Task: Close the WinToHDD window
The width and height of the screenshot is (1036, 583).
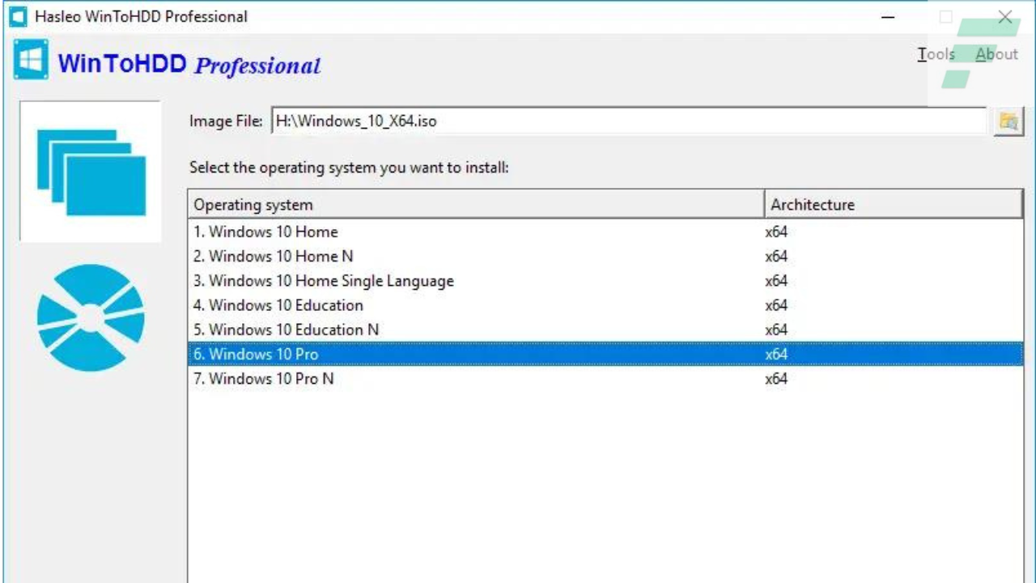Action: pyautogui.click(x=1005, y=17)
